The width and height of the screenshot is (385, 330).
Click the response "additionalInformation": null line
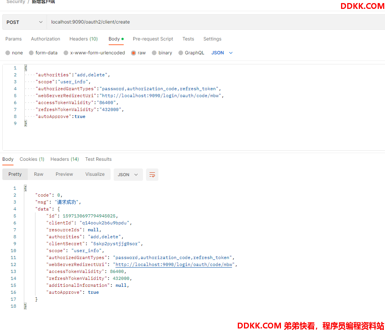(87, 285)
